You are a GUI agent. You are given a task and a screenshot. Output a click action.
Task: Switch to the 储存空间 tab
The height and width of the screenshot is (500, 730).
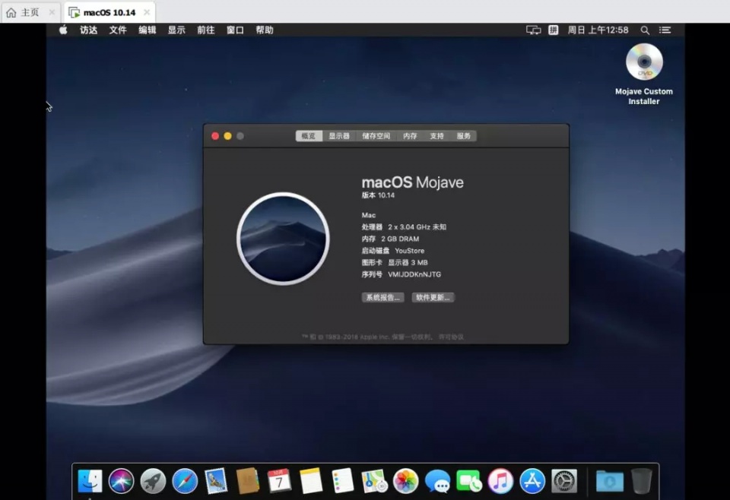(x=376, y=136)
